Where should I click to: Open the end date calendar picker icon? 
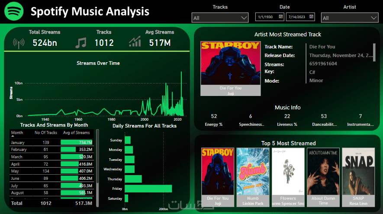(x=311, y=16)
